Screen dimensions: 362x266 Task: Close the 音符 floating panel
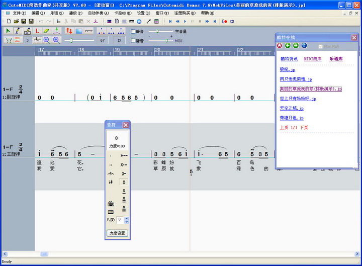coord(126,125)
